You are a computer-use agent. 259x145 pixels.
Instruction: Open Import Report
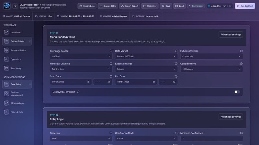click(x=129, y=6)
